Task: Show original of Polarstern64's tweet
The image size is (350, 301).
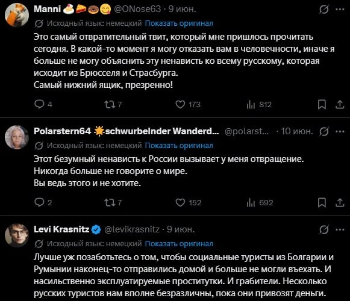Action: [x=179, y=146]
